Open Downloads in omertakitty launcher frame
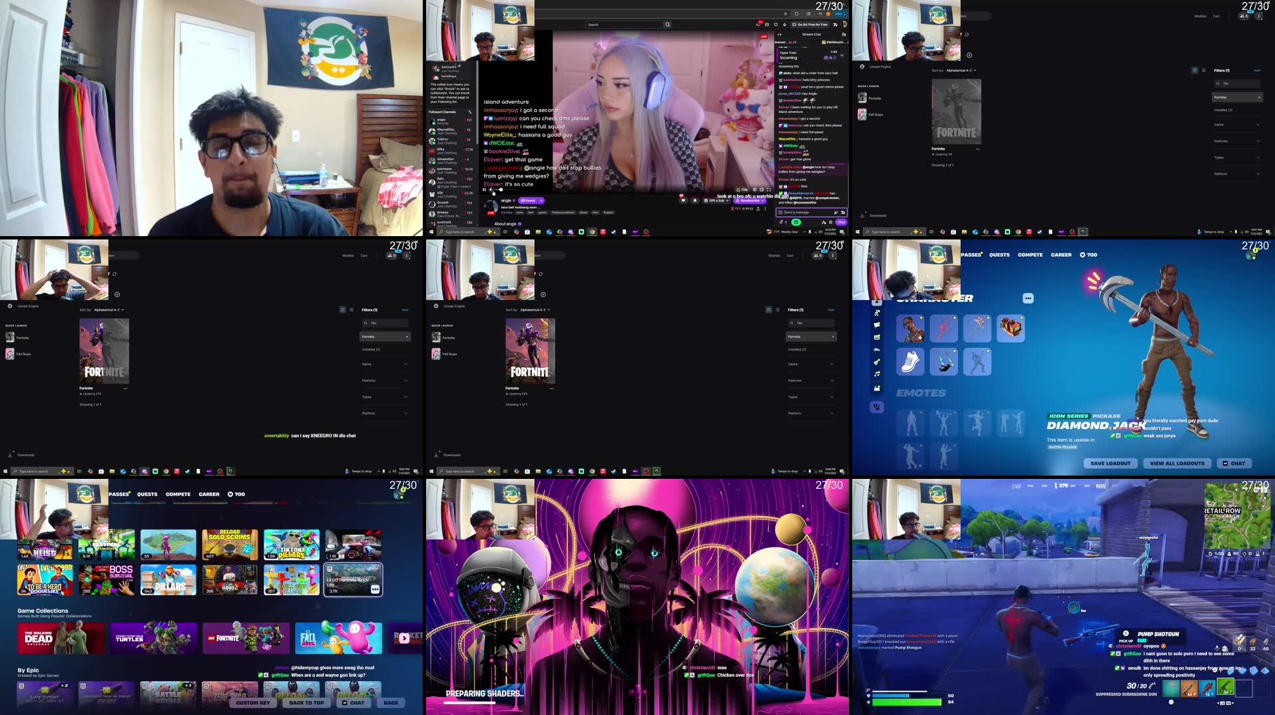The height and width of the screenshot is (715, 1275). (21, 455)
